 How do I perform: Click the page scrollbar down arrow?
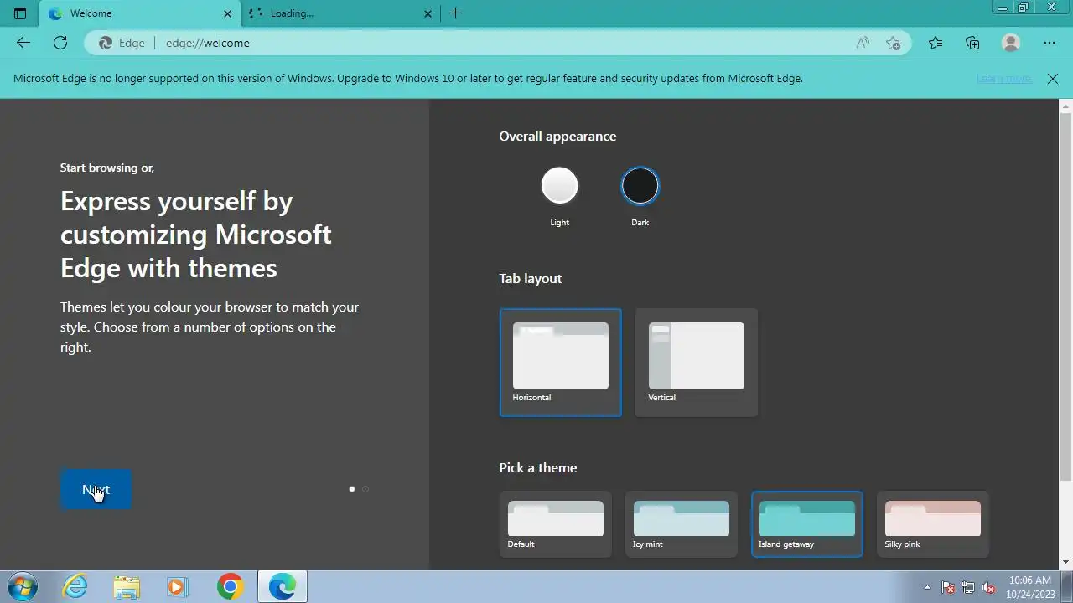tap(1066, 562)
